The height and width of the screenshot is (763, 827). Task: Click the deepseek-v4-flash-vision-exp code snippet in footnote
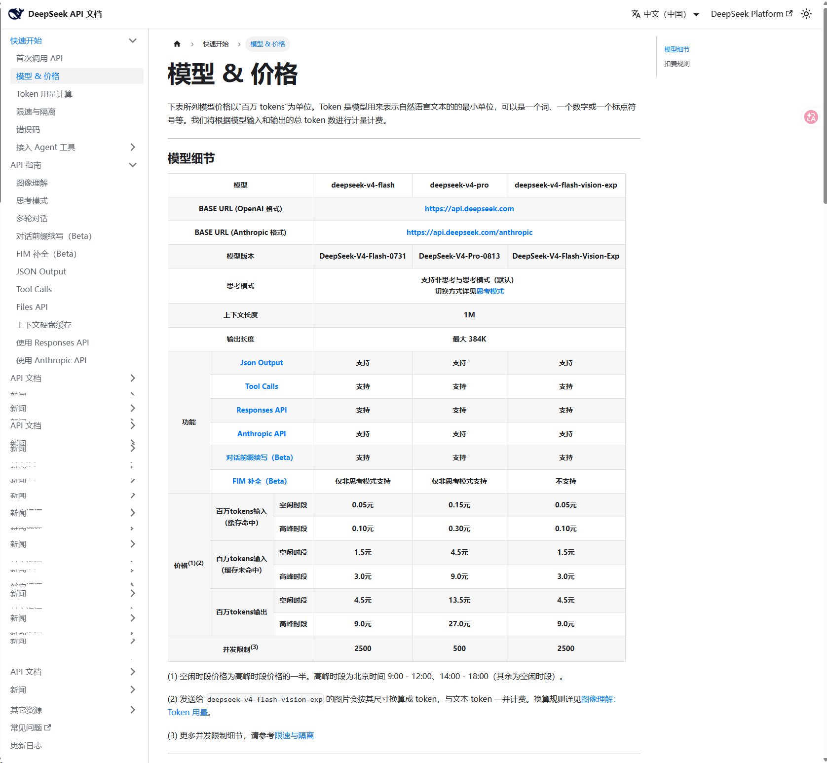[x=264, y=699]
